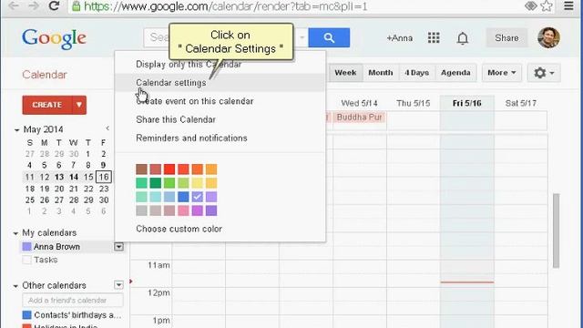Select Display only this Calendar
583x328 pixels.
[x=220, y=65]
